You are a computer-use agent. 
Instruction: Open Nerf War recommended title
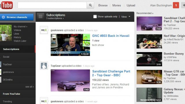point(174,36)
